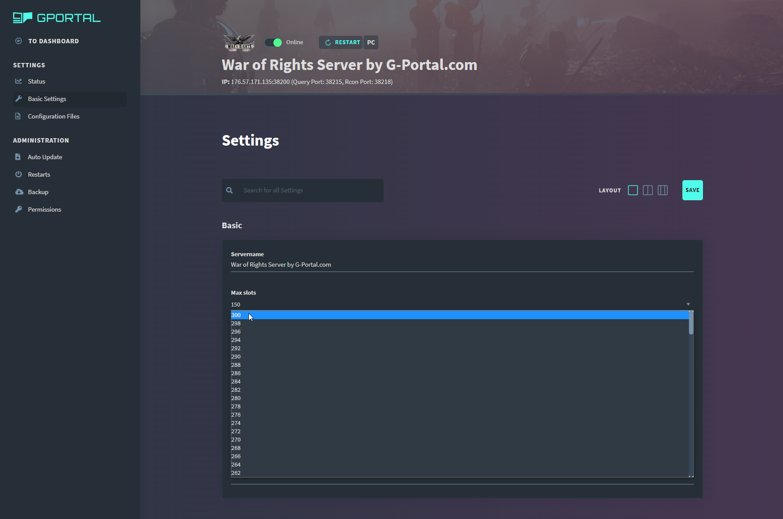
Task: Go to Auto Update page
Action: click(70, 157)
